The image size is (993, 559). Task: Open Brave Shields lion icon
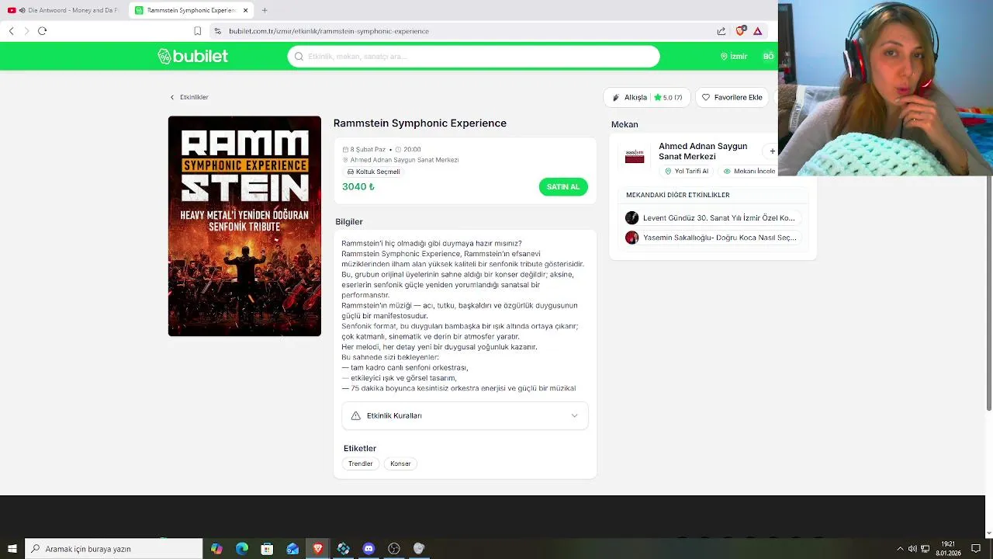[x=740, y=31]
